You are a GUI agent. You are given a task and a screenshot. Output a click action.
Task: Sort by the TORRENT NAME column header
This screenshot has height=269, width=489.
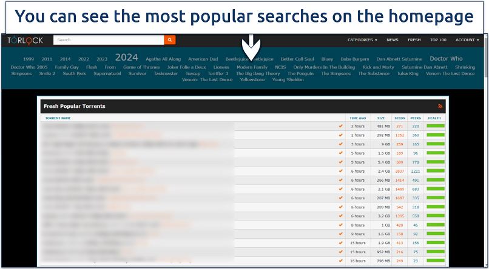point(58,118)
